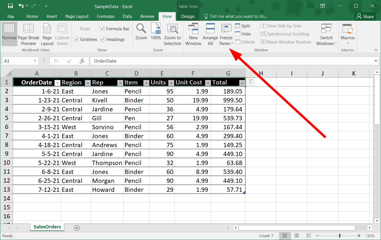Open the Region column filter dropdown

point(88,83)
